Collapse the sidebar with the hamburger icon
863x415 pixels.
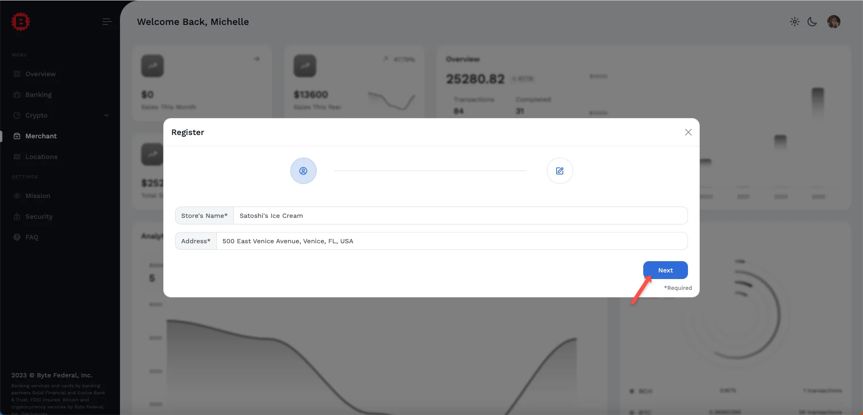click(107, 22)
